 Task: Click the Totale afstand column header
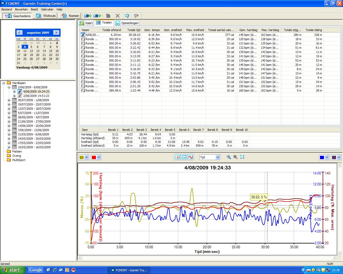click(111, 30)
